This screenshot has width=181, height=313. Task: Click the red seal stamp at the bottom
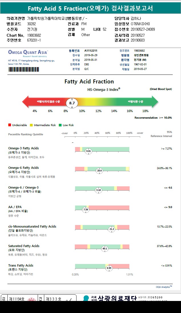point(31,300)
